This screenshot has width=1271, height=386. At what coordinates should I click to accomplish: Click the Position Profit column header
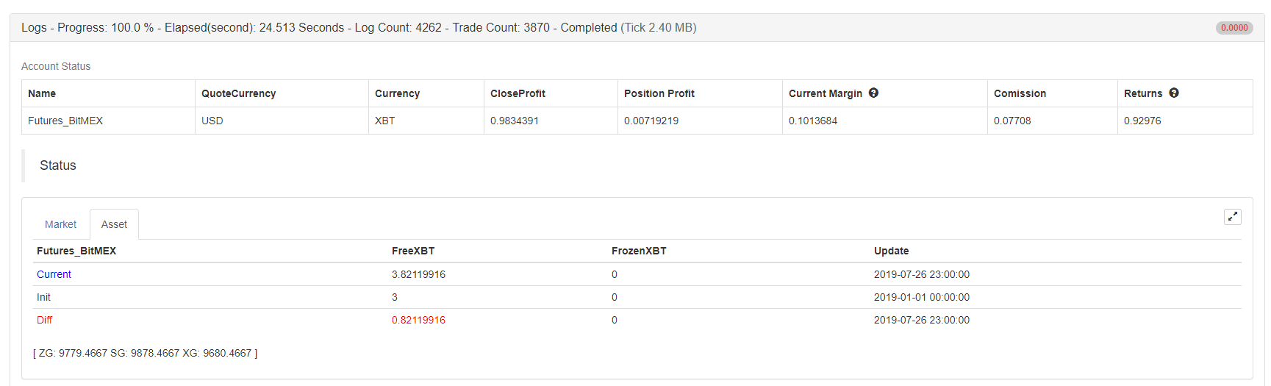pos(659,93)
